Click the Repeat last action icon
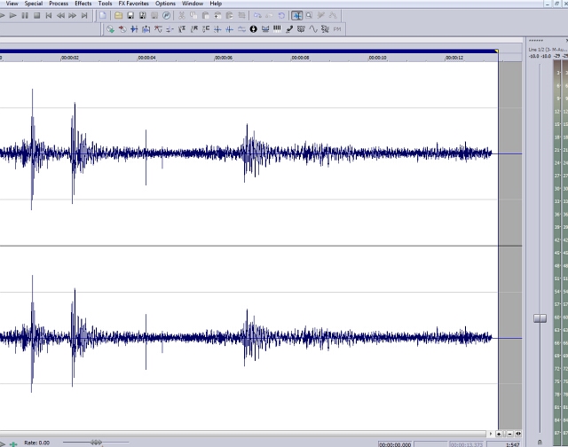The height and width of the screenshot is (447, 568). 281,15
